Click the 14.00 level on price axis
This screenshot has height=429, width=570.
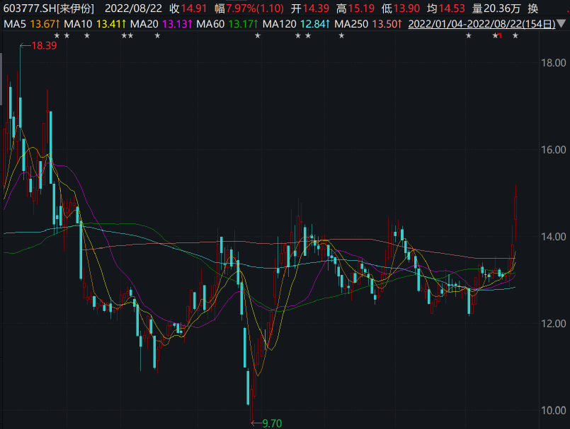tap(552, 237)
